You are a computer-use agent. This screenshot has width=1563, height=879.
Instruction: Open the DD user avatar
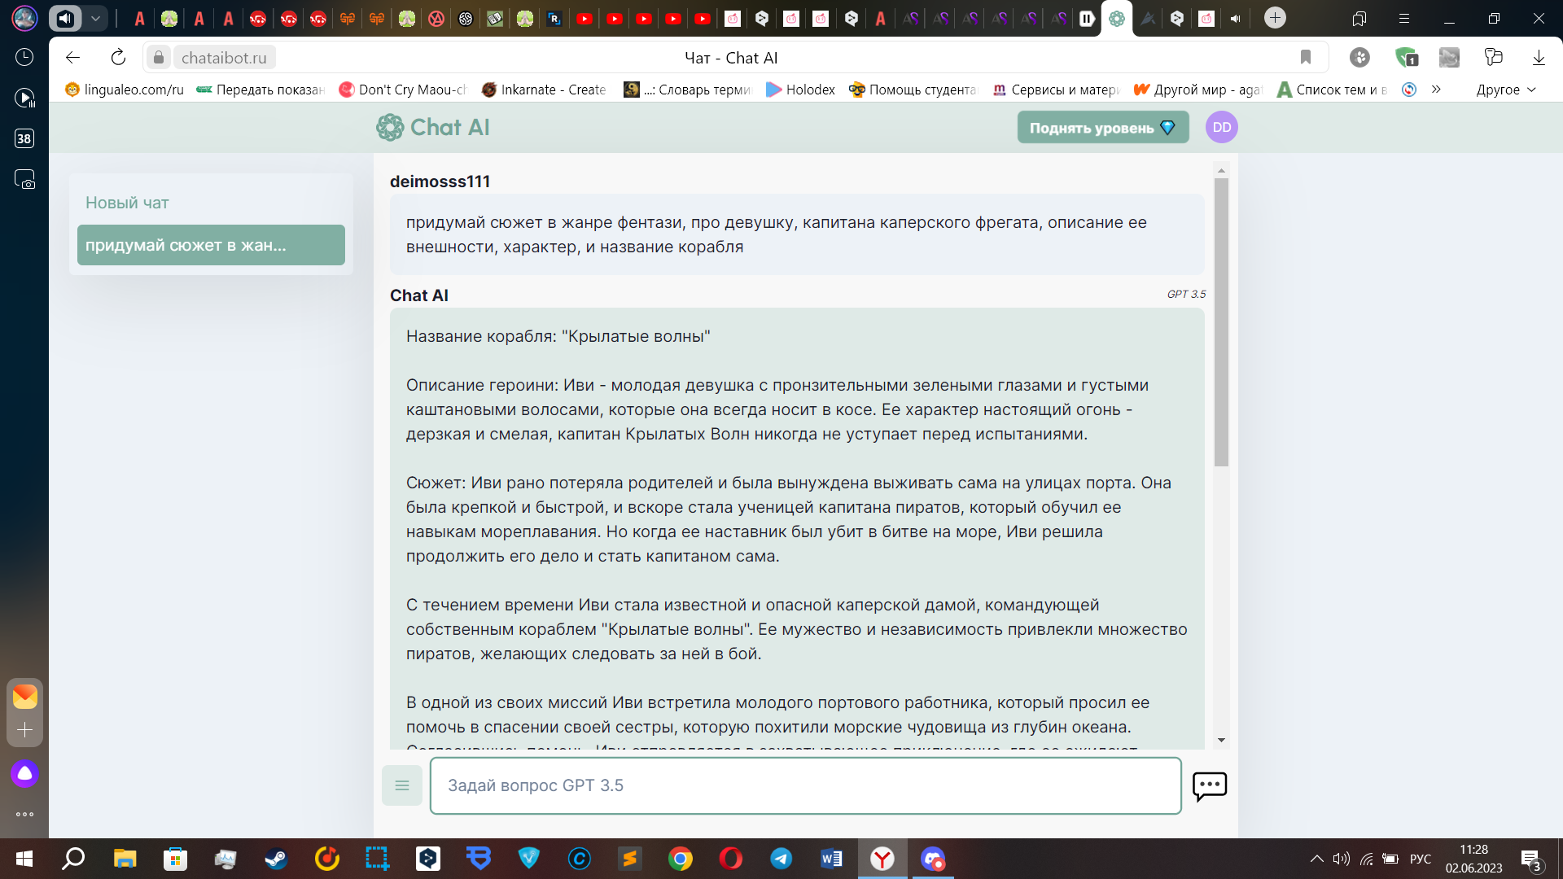(x=1221, y=127)
